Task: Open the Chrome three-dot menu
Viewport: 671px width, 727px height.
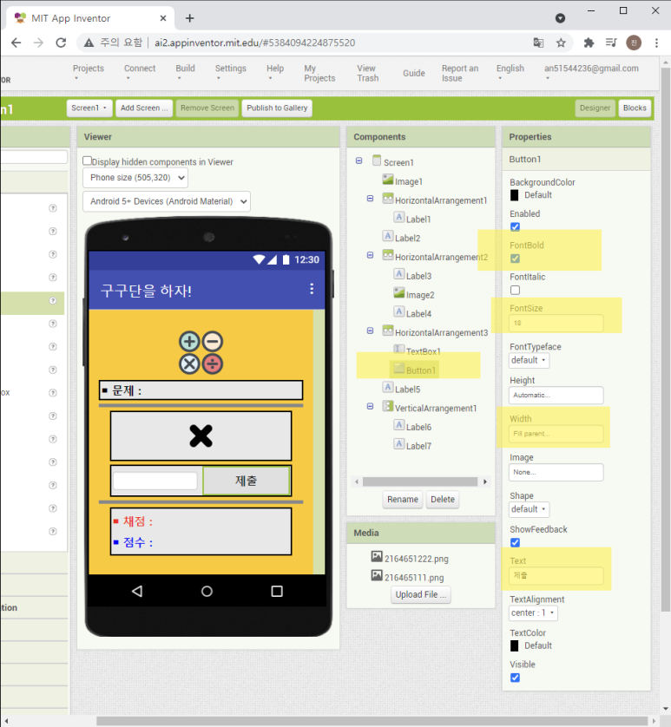Action: pos(656,43)
